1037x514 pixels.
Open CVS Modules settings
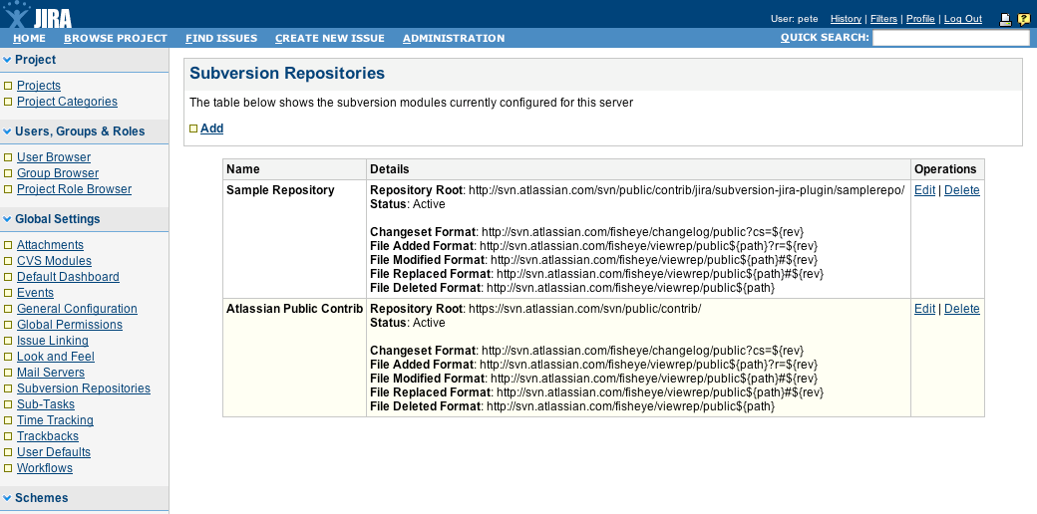[x=54, y=261]
